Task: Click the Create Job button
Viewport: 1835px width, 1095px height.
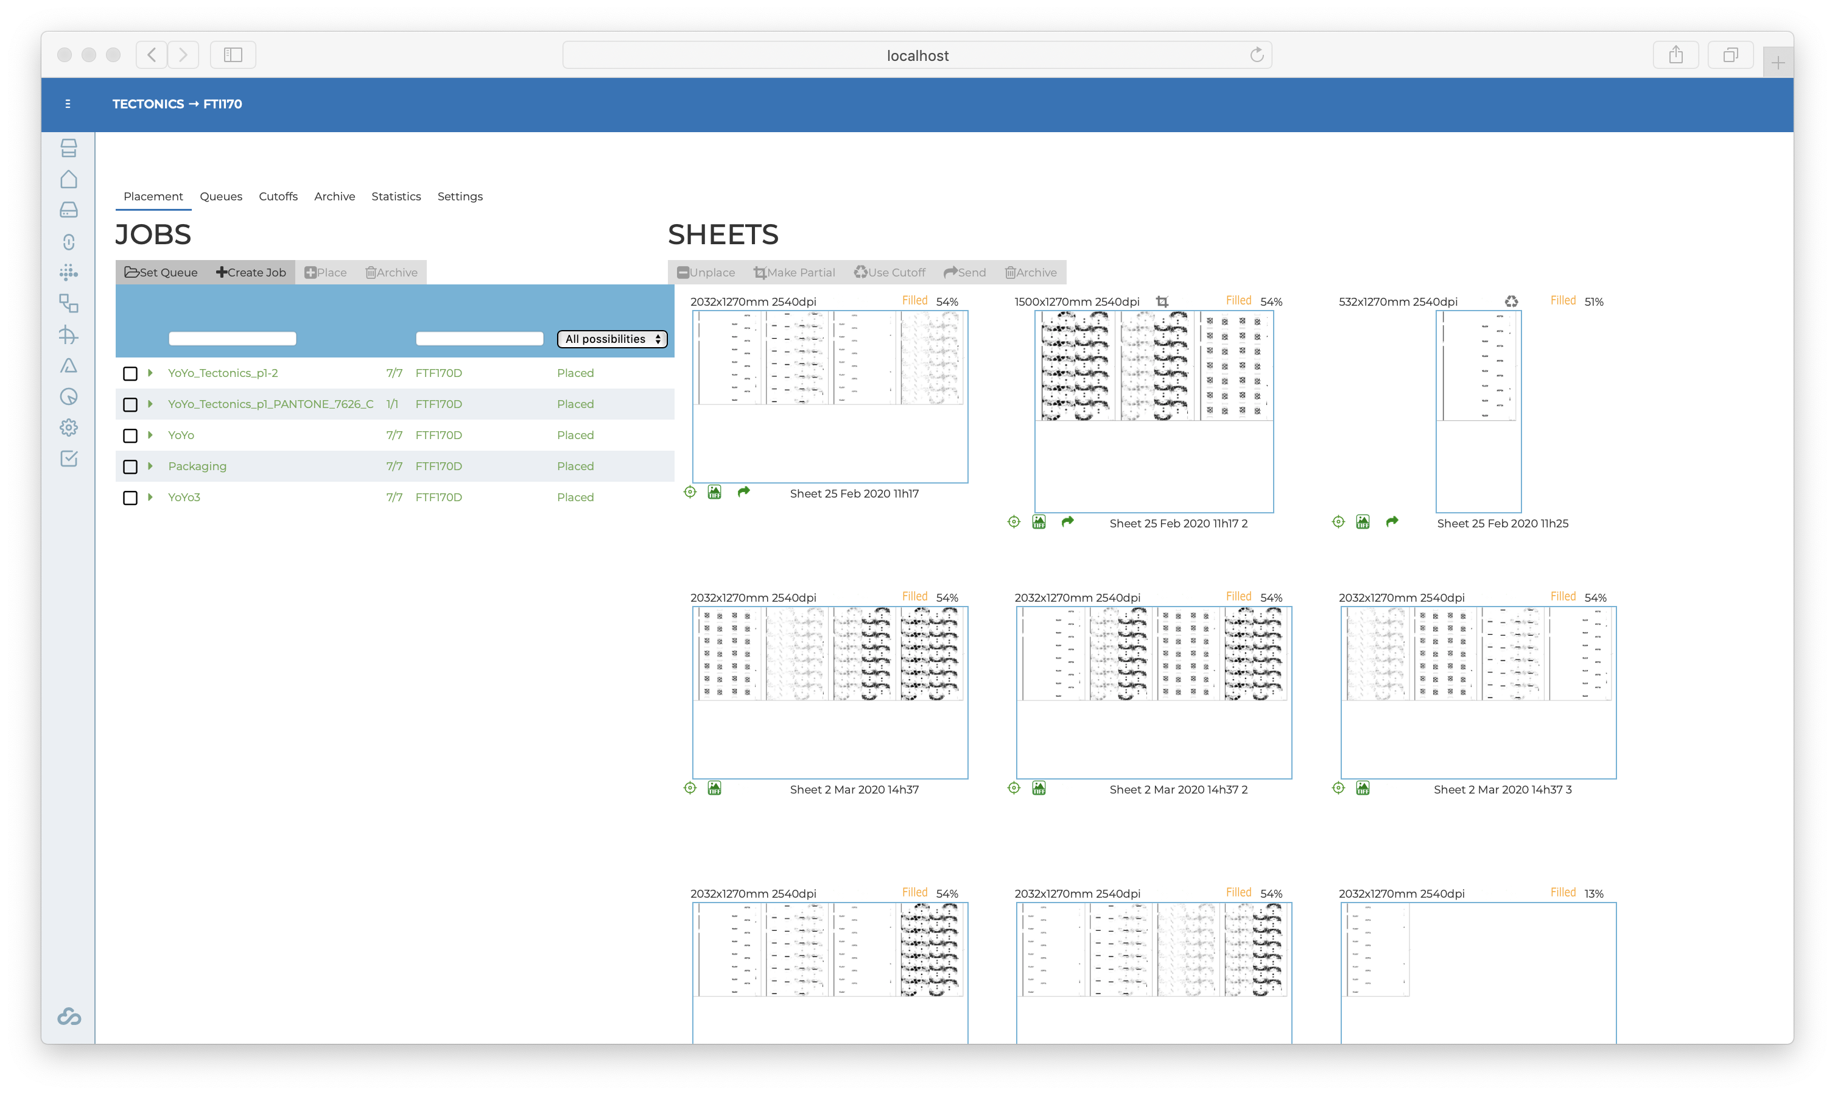Action: click(x=251, y=272)
